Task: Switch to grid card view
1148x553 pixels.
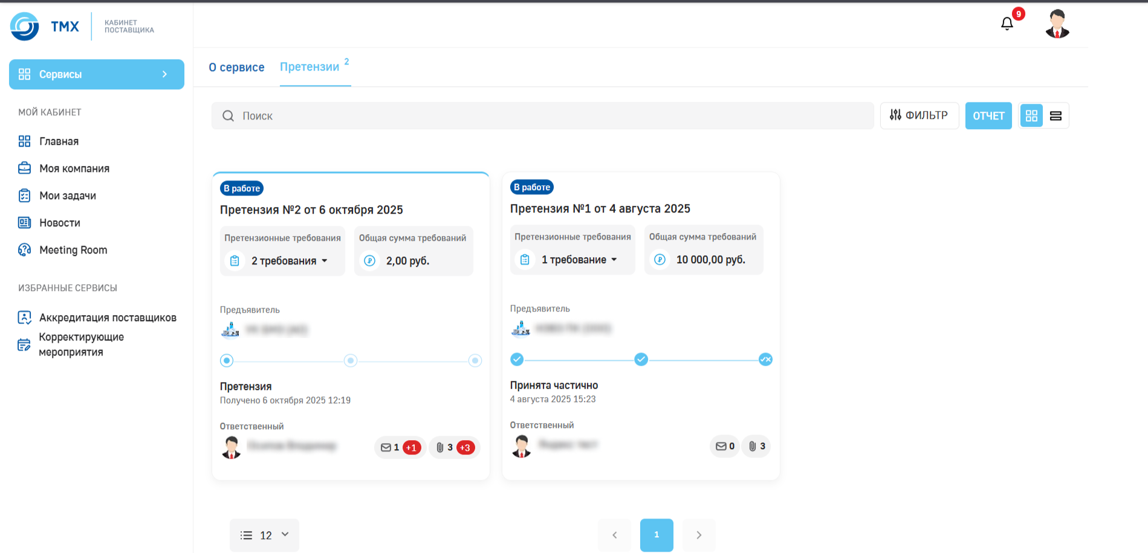Action: click(x=1031, y=116)
